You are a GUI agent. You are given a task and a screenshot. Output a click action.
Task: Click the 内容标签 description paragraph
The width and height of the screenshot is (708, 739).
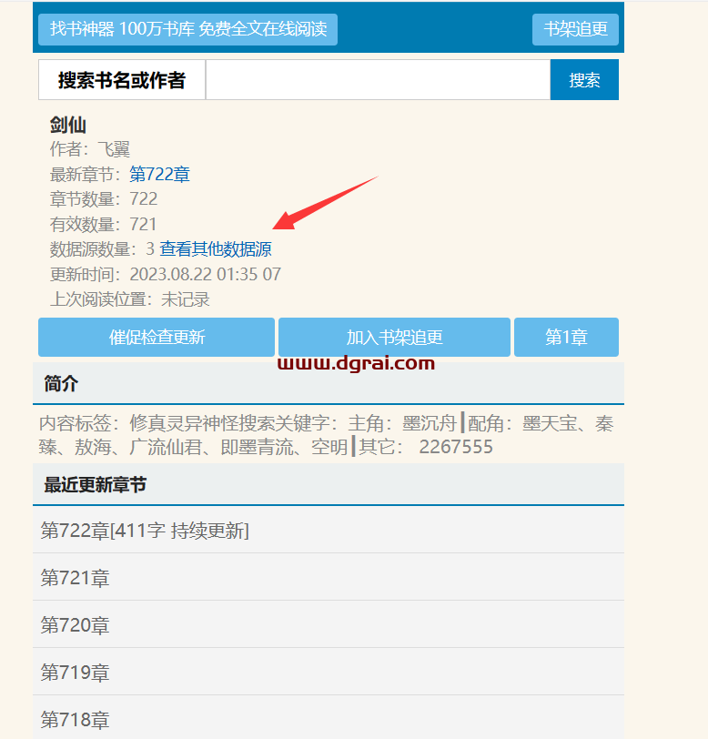click(327, 434)
